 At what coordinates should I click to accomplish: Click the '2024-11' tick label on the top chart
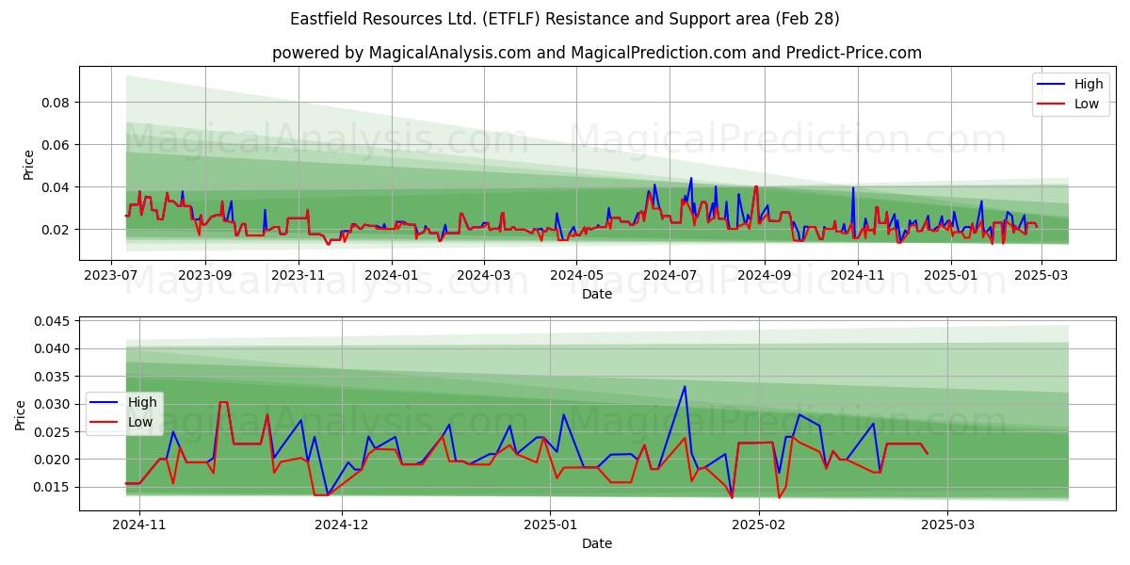[x=857, y=275]
